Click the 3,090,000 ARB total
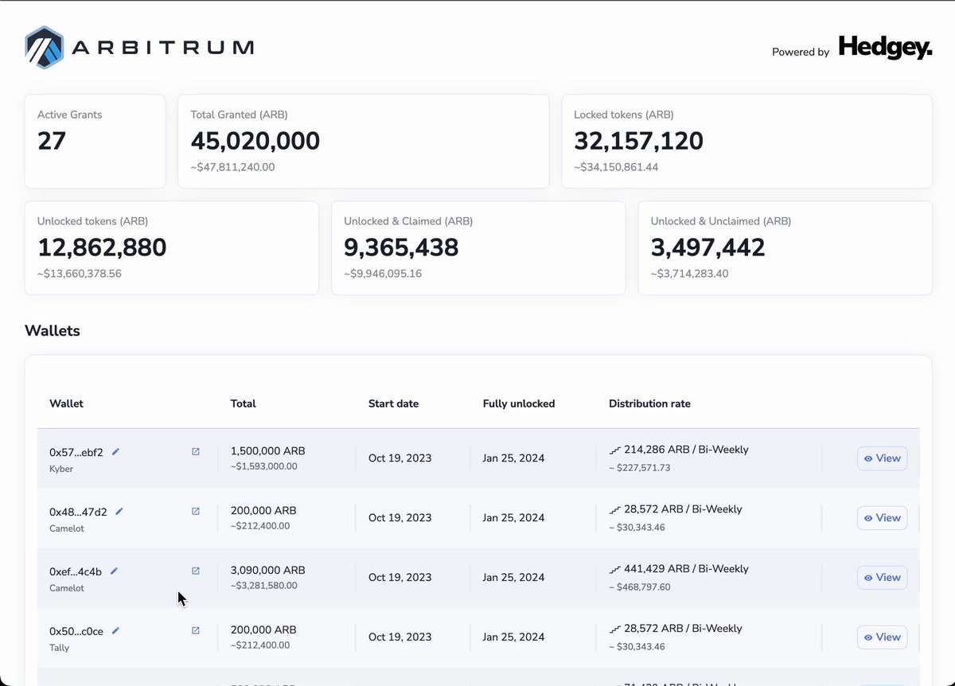Viewport: 955px width, 686px height. click(267, 570)
